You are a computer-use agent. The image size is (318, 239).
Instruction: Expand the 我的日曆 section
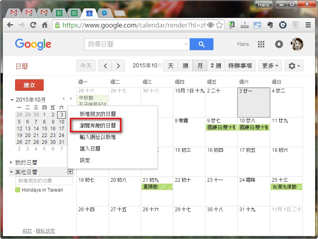tap(11, 163)
